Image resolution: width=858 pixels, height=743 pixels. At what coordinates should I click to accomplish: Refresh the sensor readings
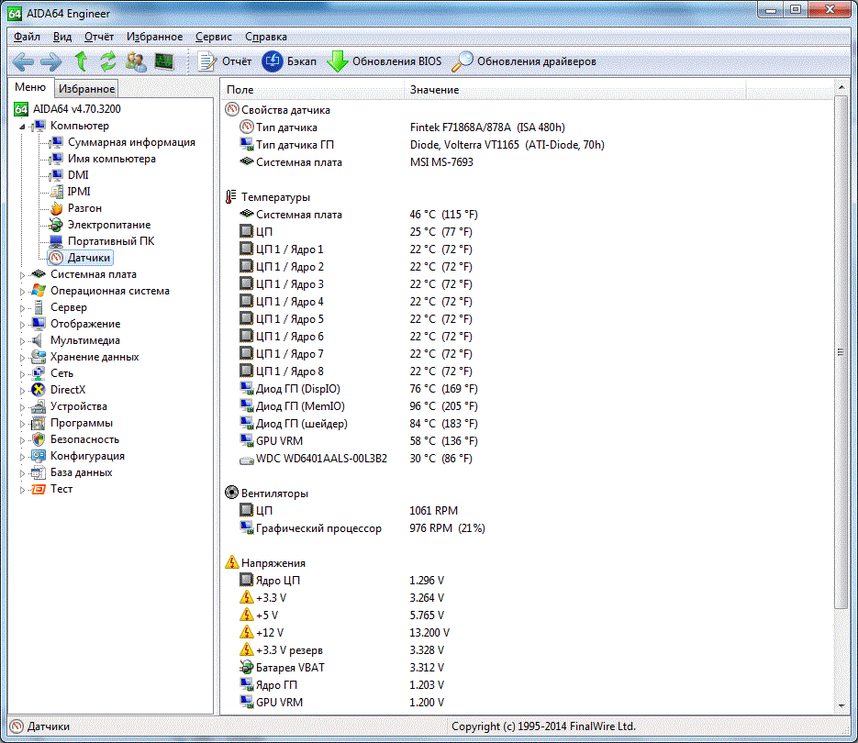(107, 61)
